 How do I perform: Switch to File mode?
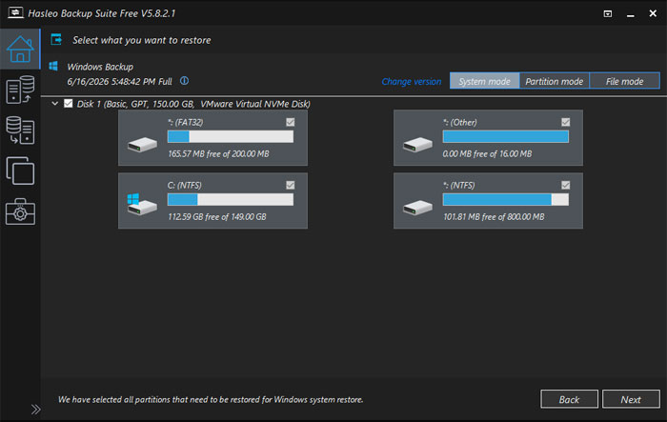(624, 81)
